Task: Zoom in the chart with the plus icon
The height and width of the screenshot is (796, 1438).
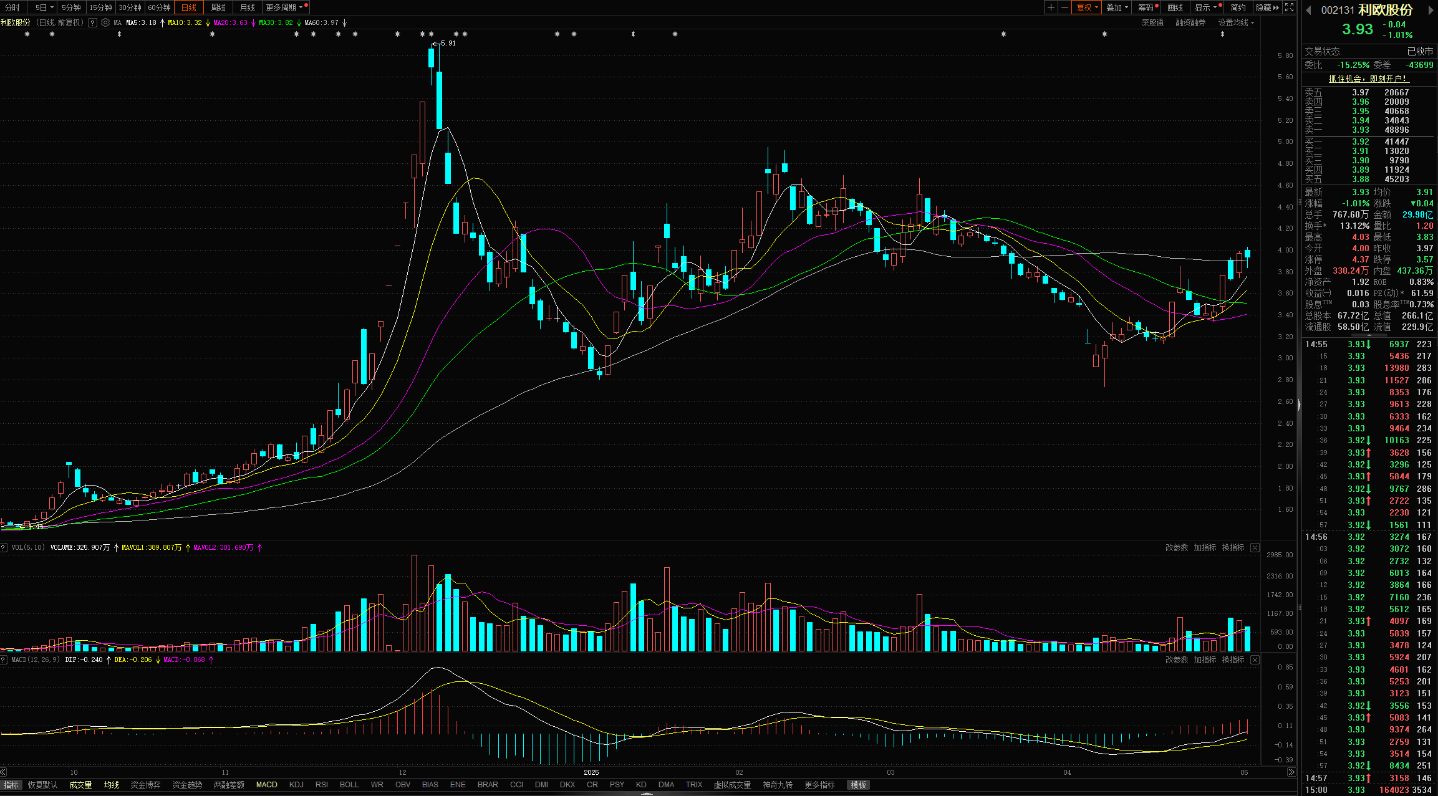Action: pyautogui.click(x=1051, y=7)
